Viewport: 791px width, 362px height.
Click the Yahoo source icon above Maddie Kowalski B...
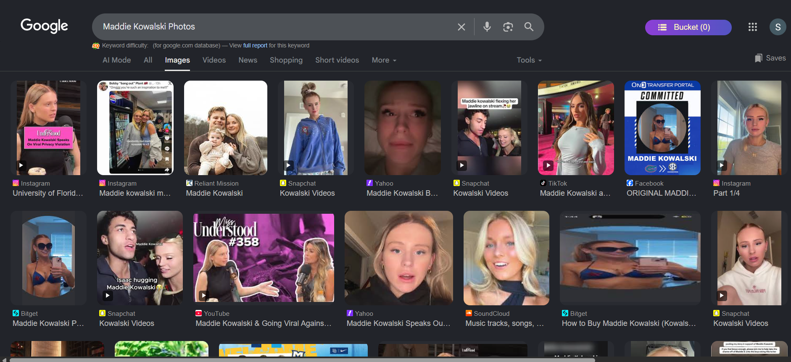tap(370, 183)
